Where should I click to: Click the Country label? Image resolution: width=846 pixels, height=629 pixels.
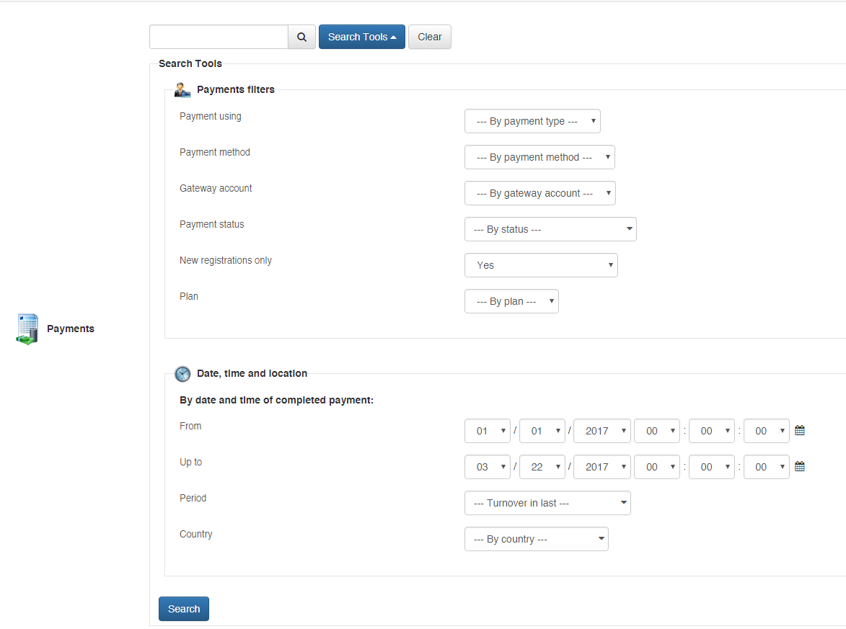click(196, 534)
